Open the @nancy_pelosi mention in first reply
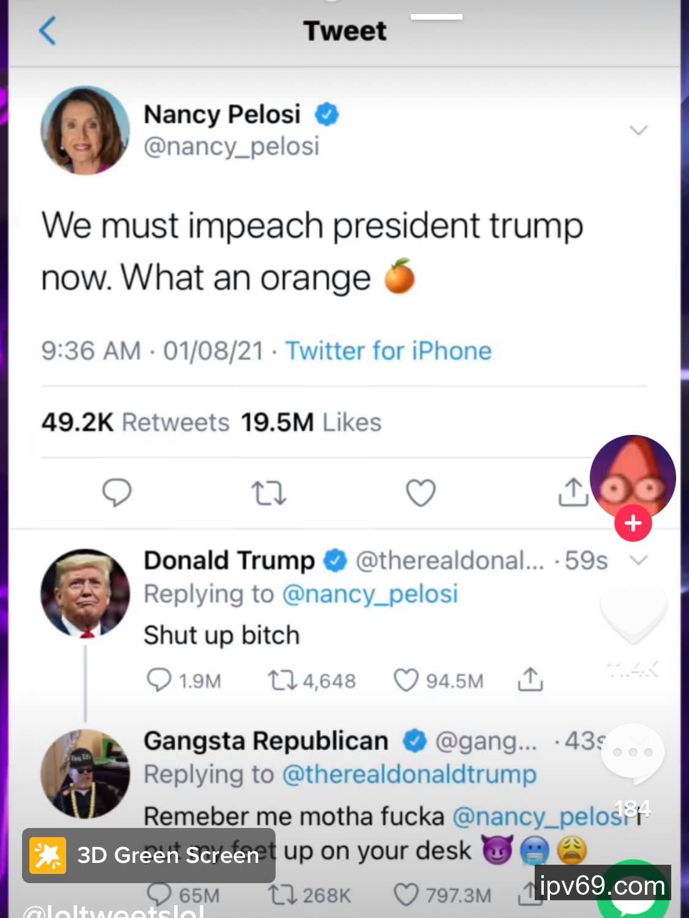This screenshot has width=689, height=918. pyautogui.click(x=370, y=594)
